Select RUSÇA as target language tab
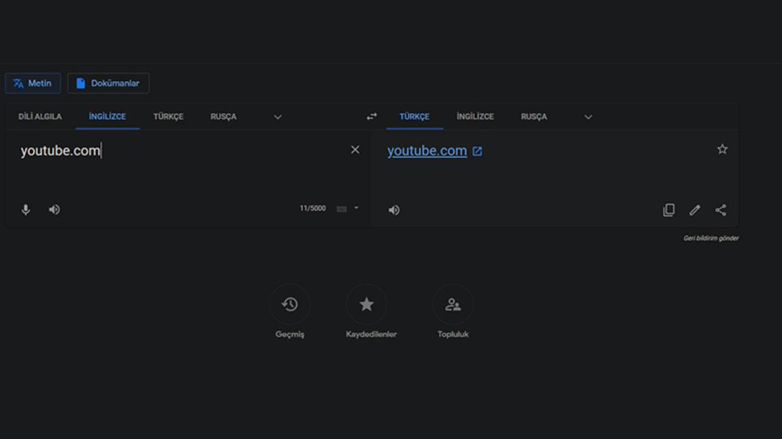 pyautogui.click(x=534, y=117)
